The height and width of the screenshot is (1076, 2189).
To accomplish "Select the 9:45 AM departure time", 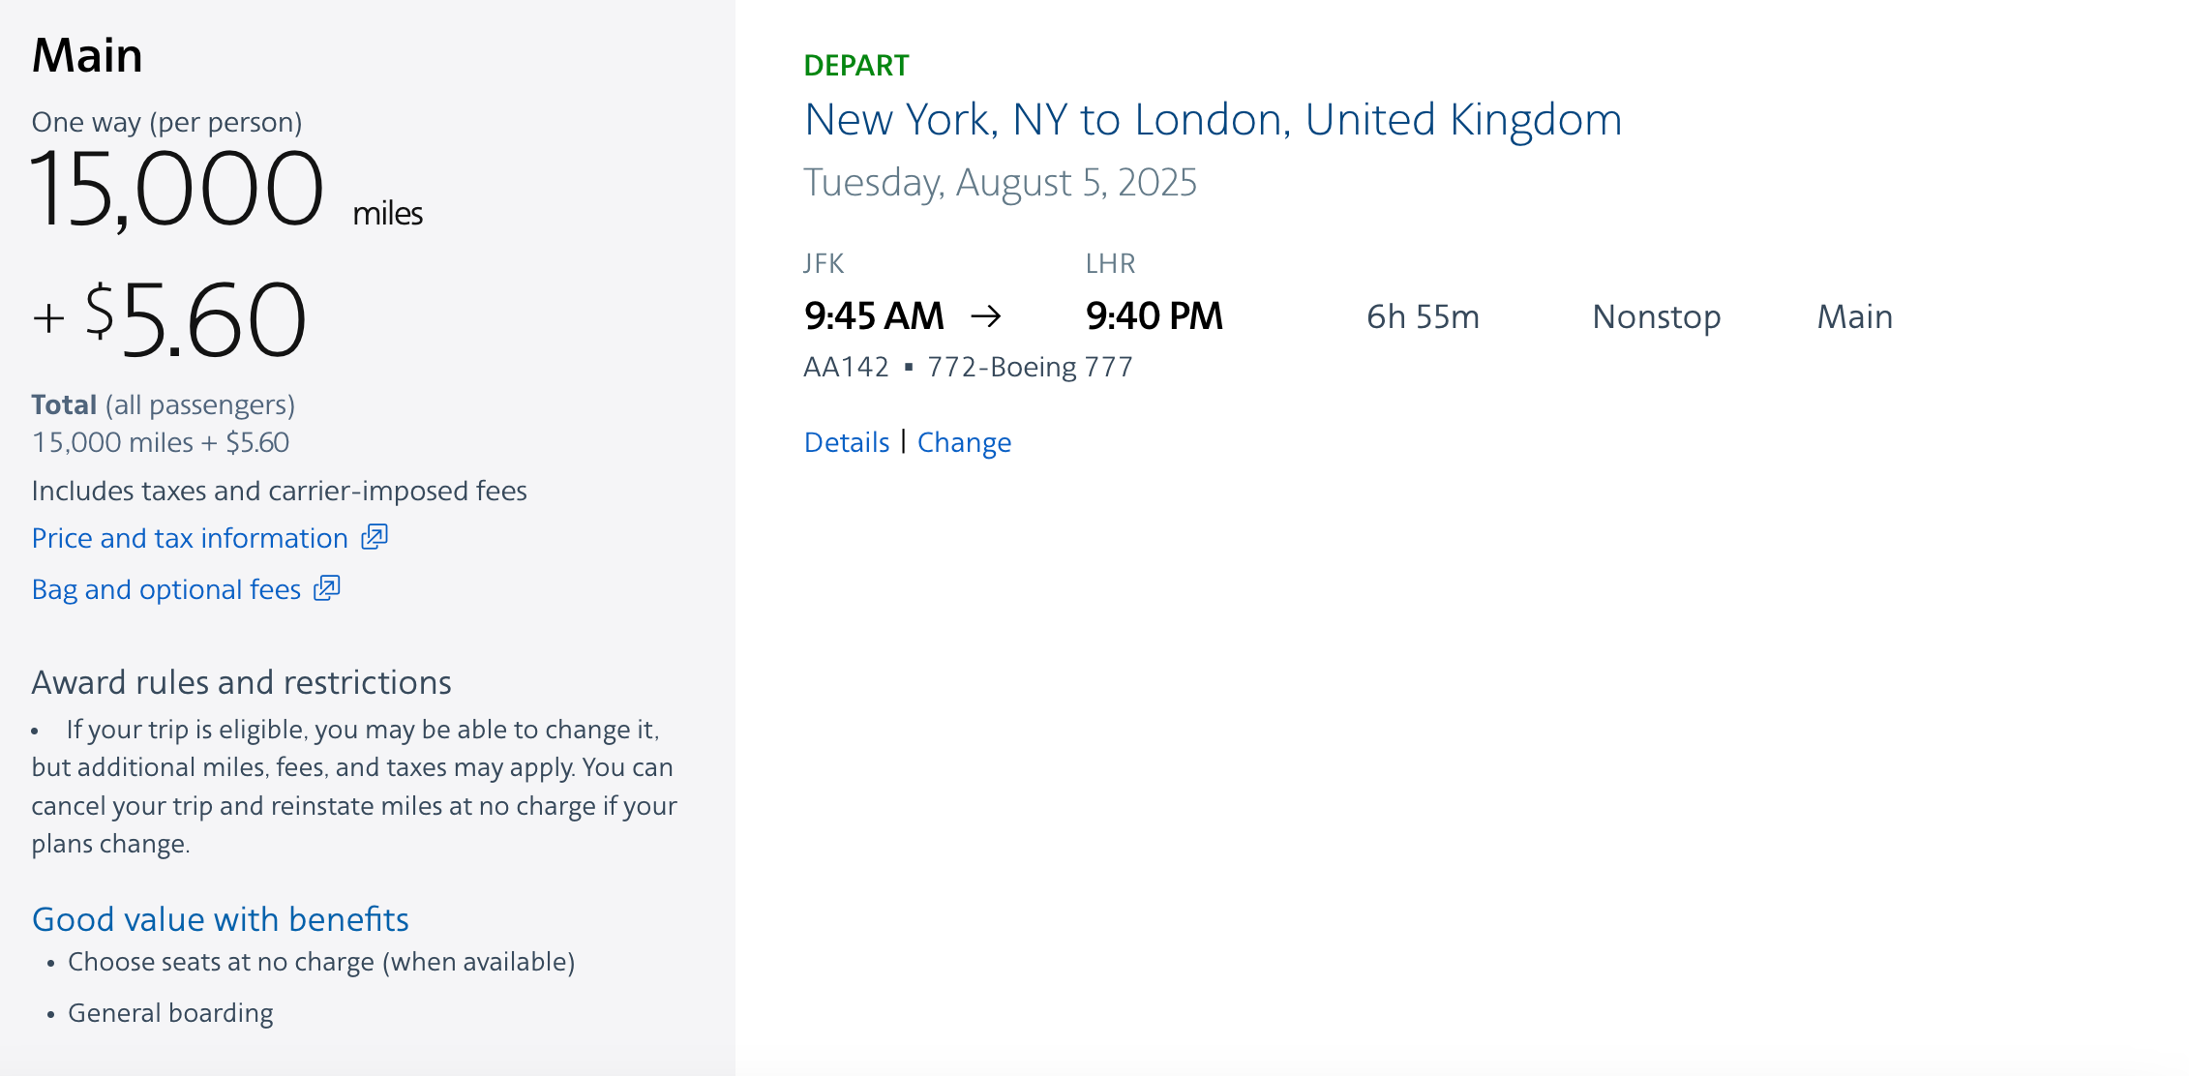I will coord(874,316).
